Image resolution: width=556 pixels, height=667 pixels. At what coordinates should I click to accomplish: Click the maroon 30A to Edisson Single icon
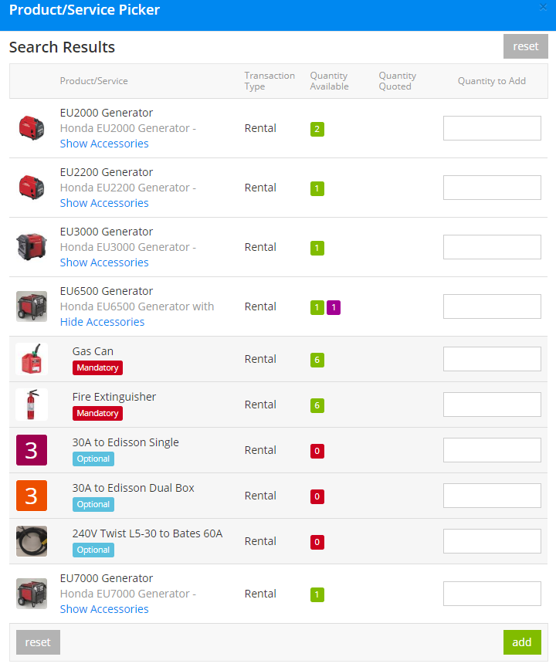click(x=32, y=450)
